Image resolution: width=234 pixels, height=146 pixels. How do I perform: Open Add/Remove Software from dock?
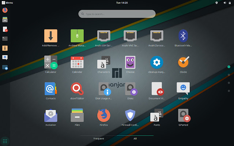point(5,48)
